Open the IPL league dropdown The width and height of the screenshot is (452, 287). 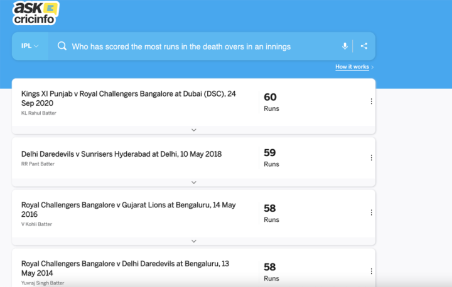30,46
